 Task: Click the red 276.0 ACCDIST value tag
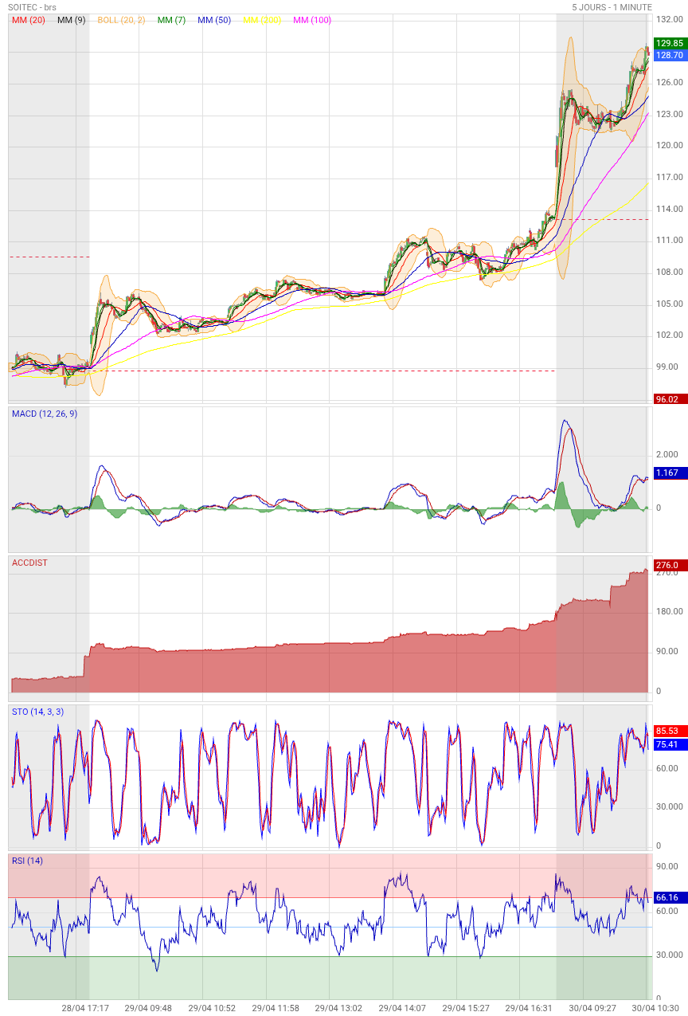[669, 566]
